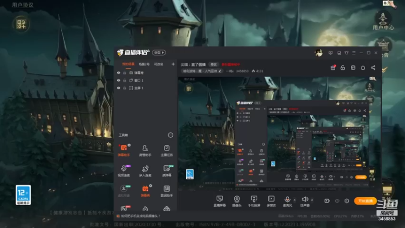Open the skin shirt icon in title bar

point(346,53)
